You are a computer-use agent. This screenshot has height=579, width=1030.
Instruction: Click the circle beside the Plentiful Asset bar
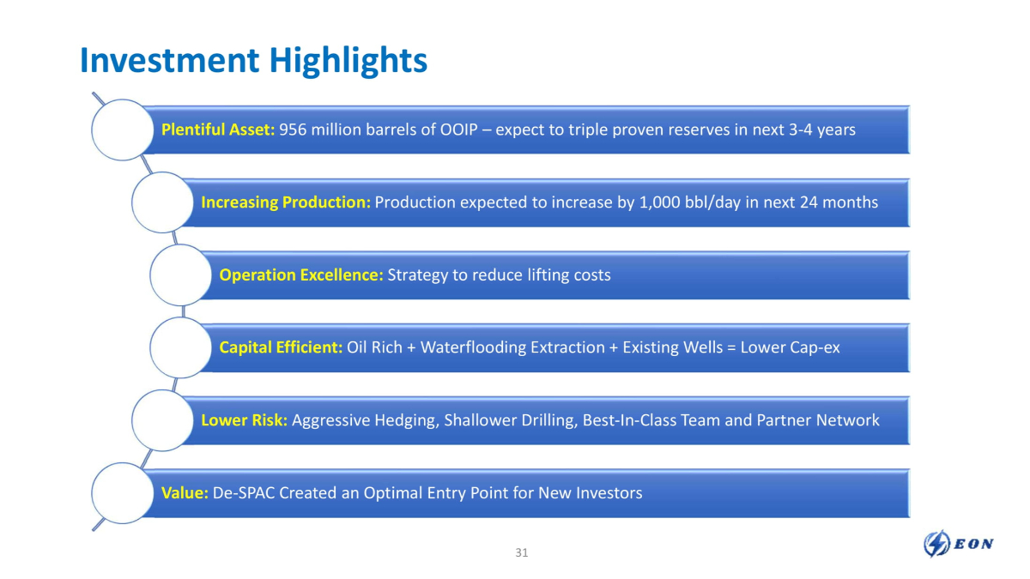click(x=121, y=130)
